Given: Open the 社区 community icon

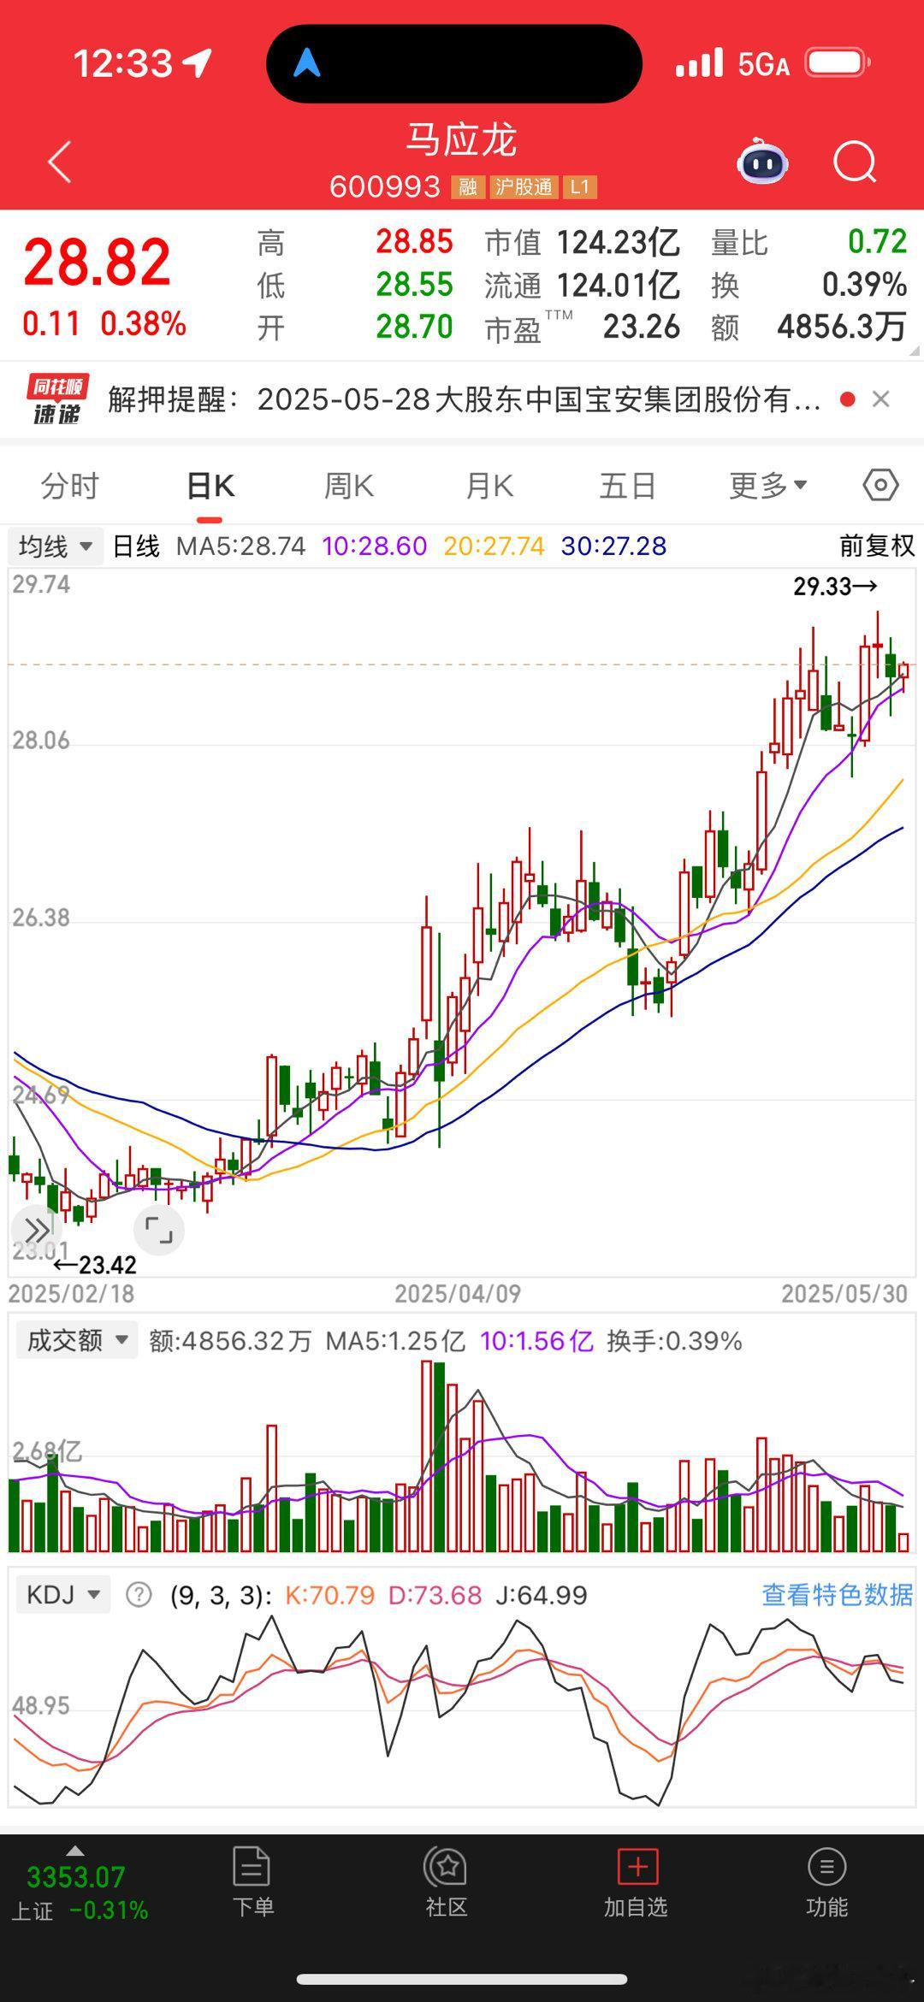Looking at the screenshot, I should [446, 1866].
